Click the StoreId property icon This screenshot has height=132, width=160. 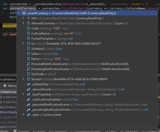(29, 79)
